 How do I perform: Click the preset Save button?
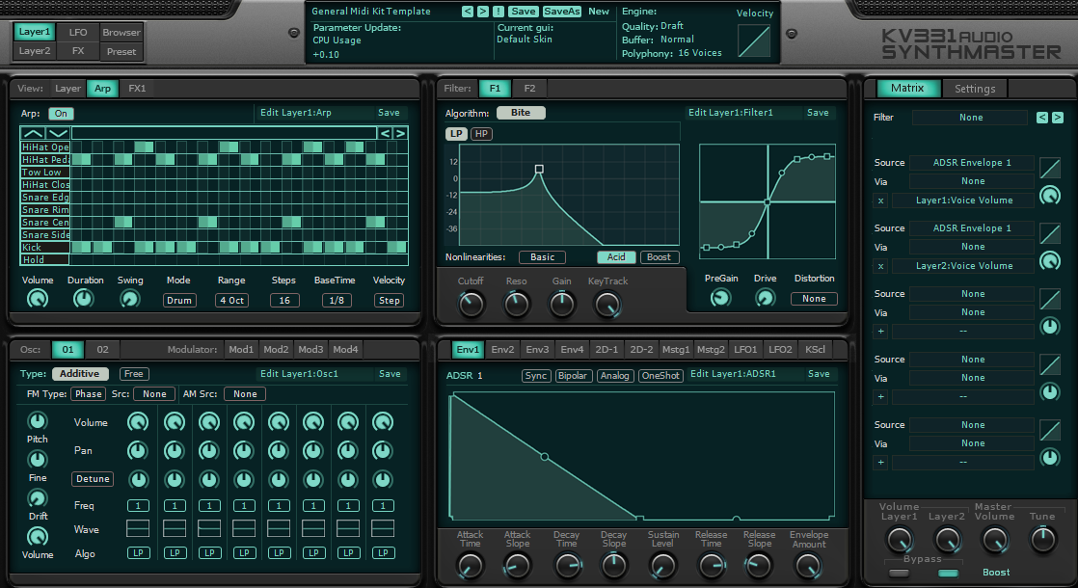pyautogui.click(x=524, y=11)
